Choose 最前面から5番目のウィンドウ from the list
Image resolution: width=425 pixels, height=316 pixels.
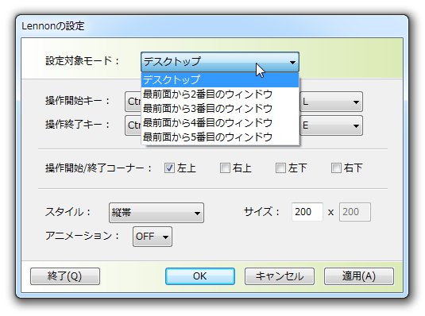tap(220, 137)
